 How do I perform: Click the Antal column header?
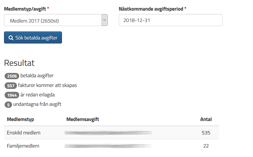[x=206, y=119]
